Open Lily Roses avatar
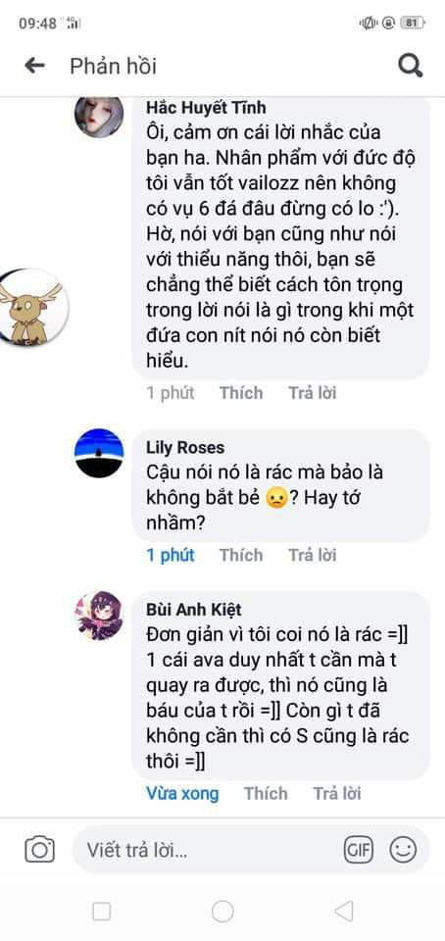The image size is (445, 941). click(x=99, y=453)
